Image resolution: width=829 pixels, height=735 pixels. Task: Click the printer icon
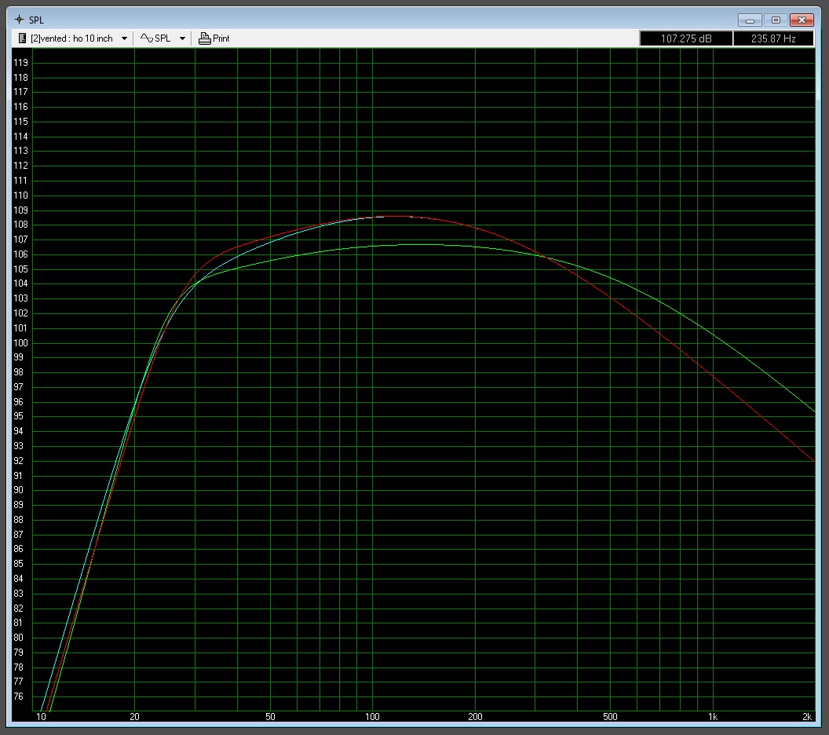(205, 38)
